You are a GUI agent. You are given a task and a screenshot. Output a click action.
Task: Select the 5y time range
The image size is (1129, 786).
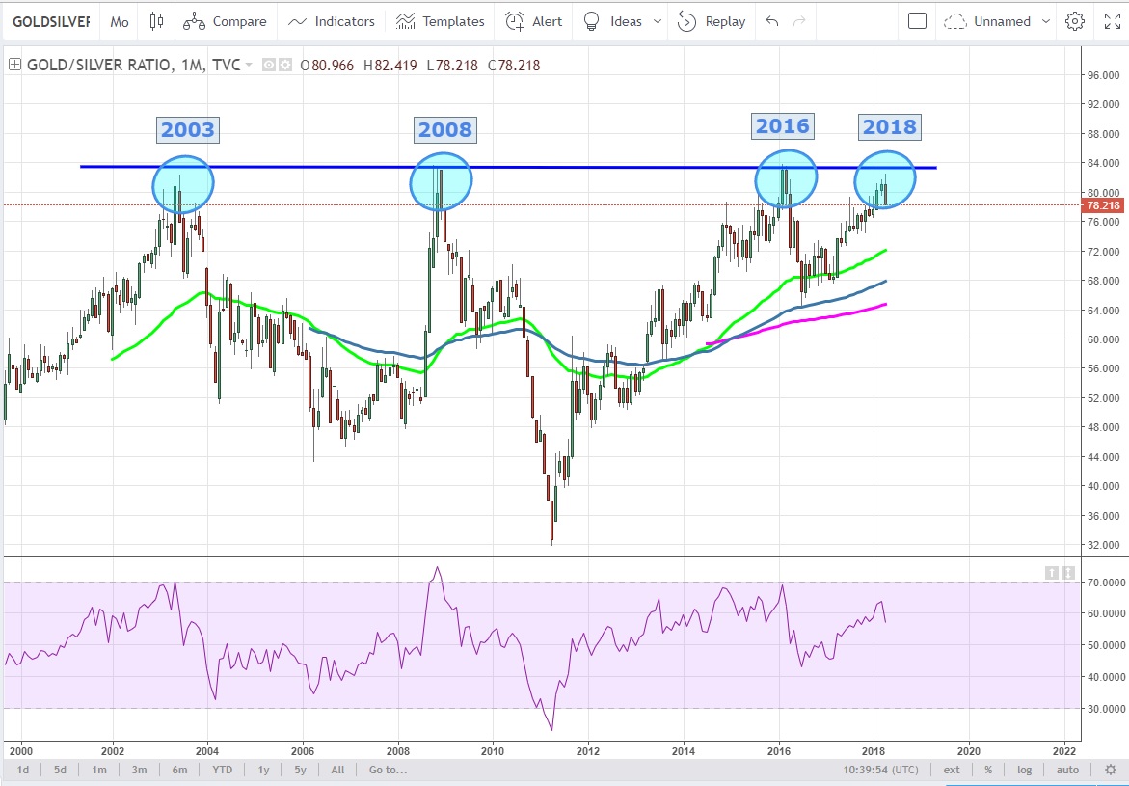[x=301, y=770]
